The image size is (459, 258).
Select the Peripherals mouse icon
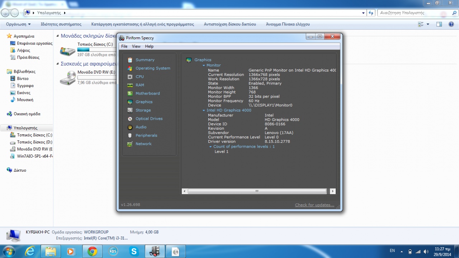pos(130,135)
